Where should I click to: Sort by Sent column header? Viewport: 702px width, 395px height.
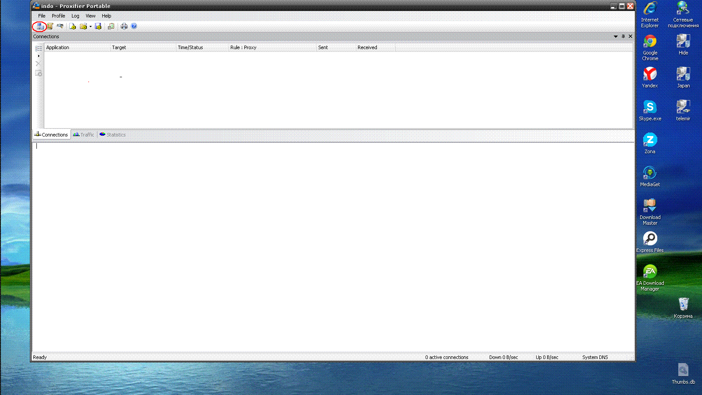click(x=336, y=47)
